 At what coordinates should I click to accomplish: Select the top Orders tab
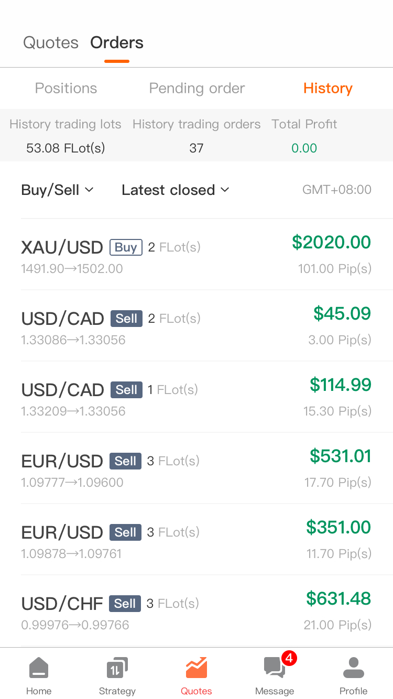click(x=117, y=42)
